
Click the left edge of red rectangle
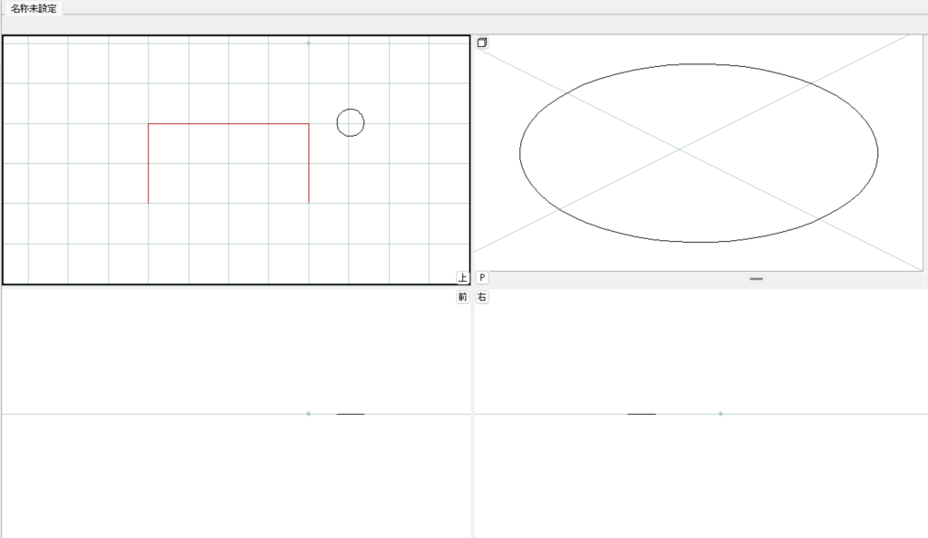point(149,163)
